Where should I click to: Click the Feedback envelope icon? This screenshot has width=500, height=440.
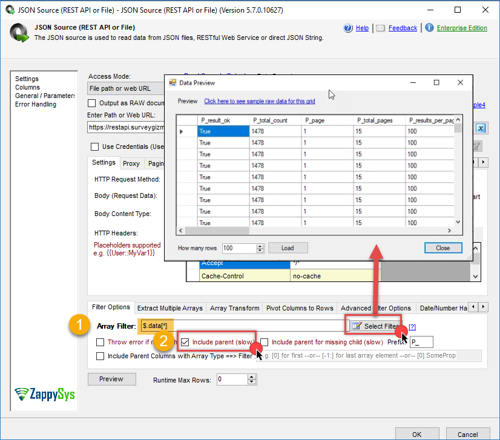380,28
